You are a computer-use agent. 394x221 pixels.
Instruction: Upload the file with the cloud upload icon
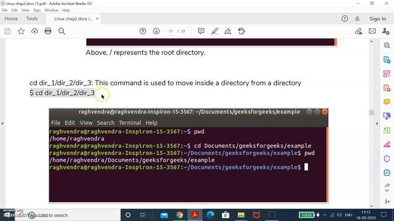tap(34, 31)
